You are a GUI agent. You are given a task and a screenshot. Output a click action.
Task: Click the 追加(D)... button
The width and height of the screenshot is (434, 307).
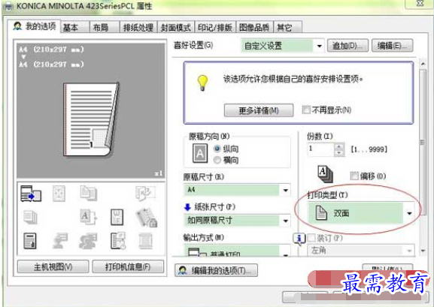[x=348, y=46]
